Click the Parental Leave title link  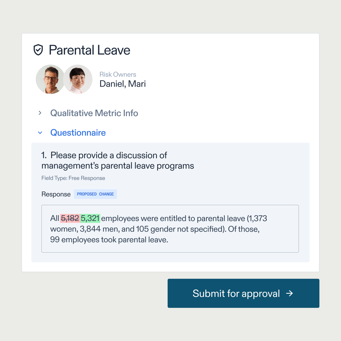[x=90, y=50]
